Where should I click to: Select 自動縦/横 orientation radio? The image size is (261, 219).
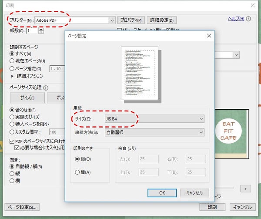coord(12,166)
